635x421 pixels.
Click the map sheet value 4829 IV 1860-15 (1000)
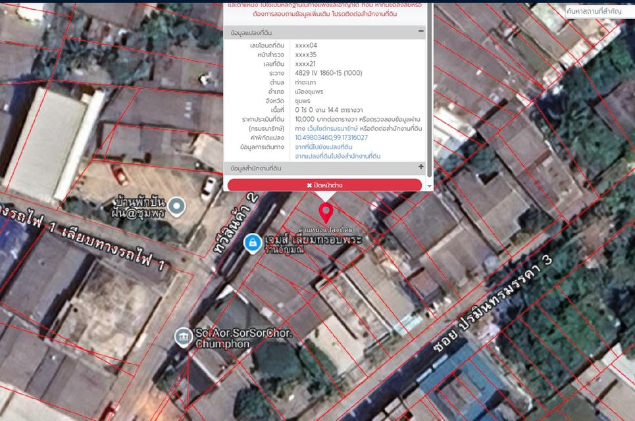click(x=328, y=73)
